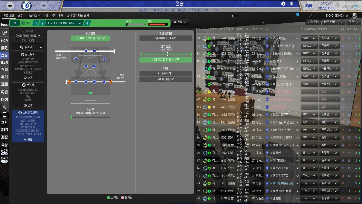Open the arrow dropdown next to 빠른 선발
Viewport: 362px width, 204px height.
click(342, 22)
